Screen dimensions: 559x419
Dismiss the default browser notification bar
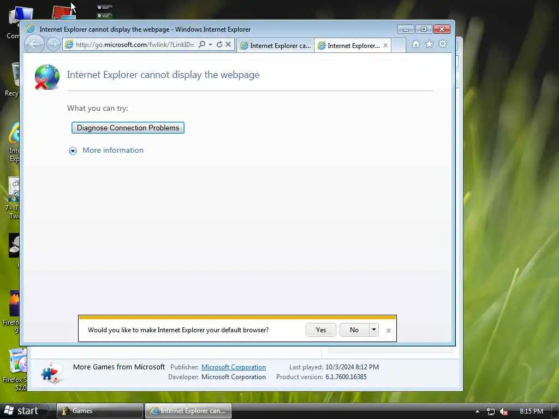point(389,331)
